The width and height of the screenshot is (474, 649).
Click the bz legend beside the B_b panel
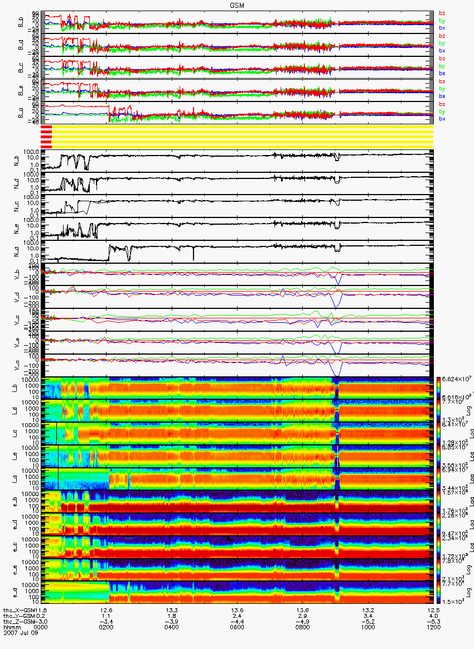tap(442, 13)
